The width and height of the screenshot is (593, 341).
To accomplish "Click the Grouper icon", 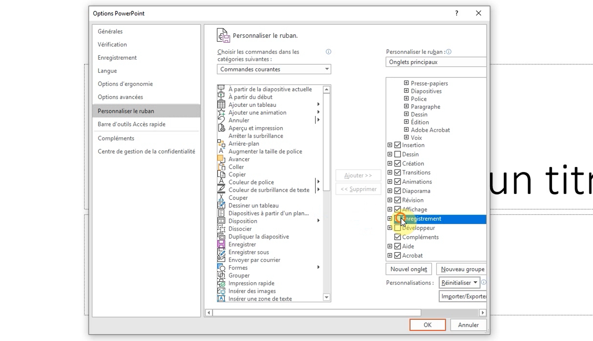I will click(221, 275).
